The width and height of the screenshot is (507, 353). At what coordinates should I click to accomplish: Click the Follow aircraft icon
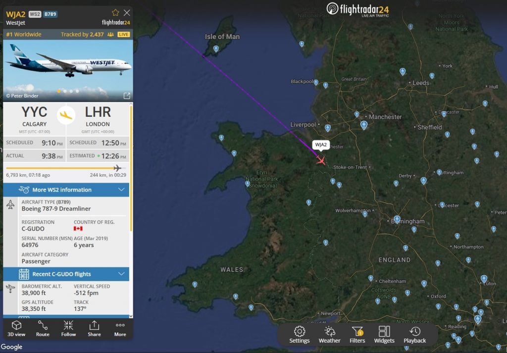[68, 328]
